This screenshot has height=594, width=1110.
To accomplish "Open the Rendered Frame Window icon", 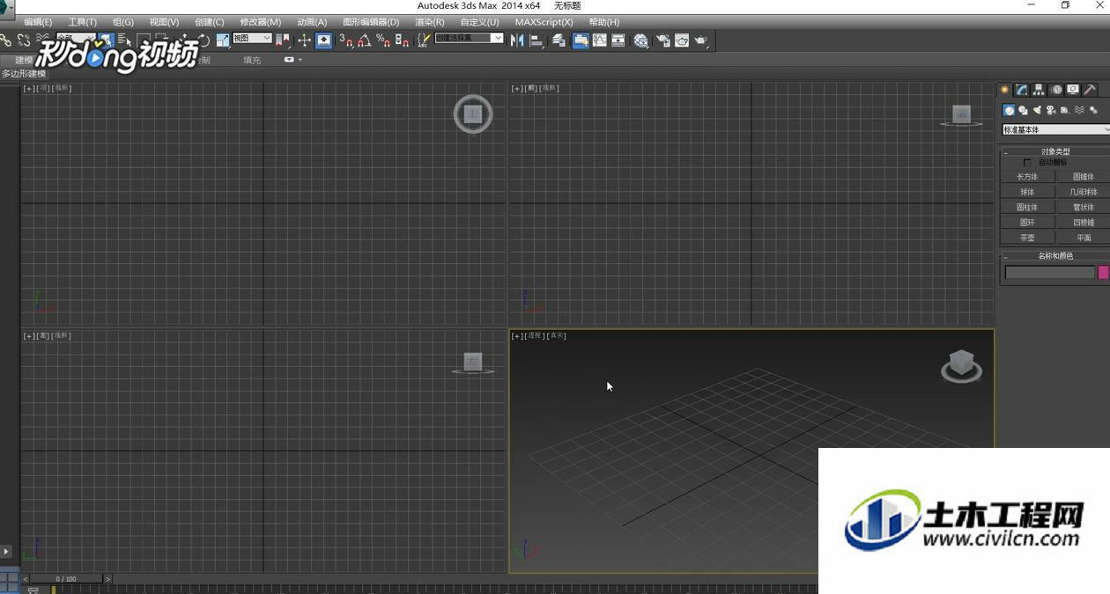I will coord(682,40).
